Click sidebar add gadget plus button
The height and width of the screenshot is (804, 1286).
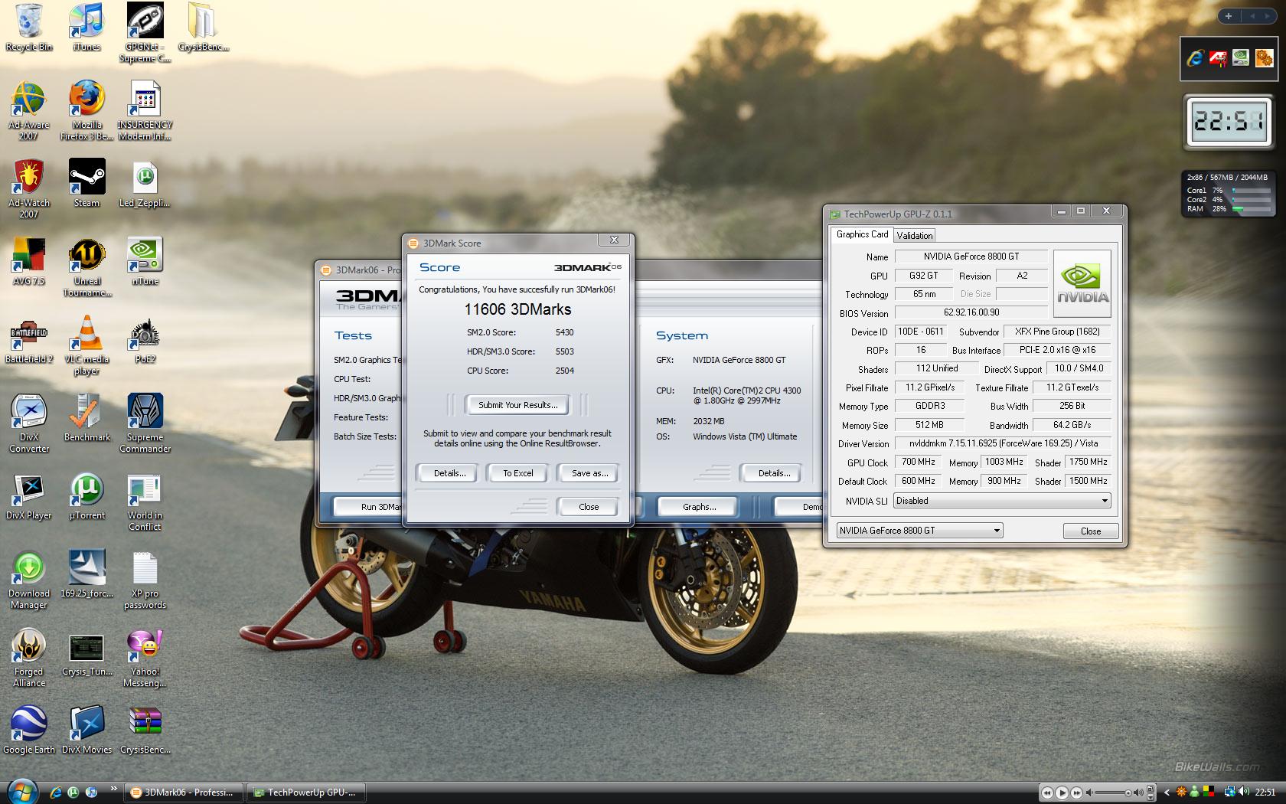1228,16
